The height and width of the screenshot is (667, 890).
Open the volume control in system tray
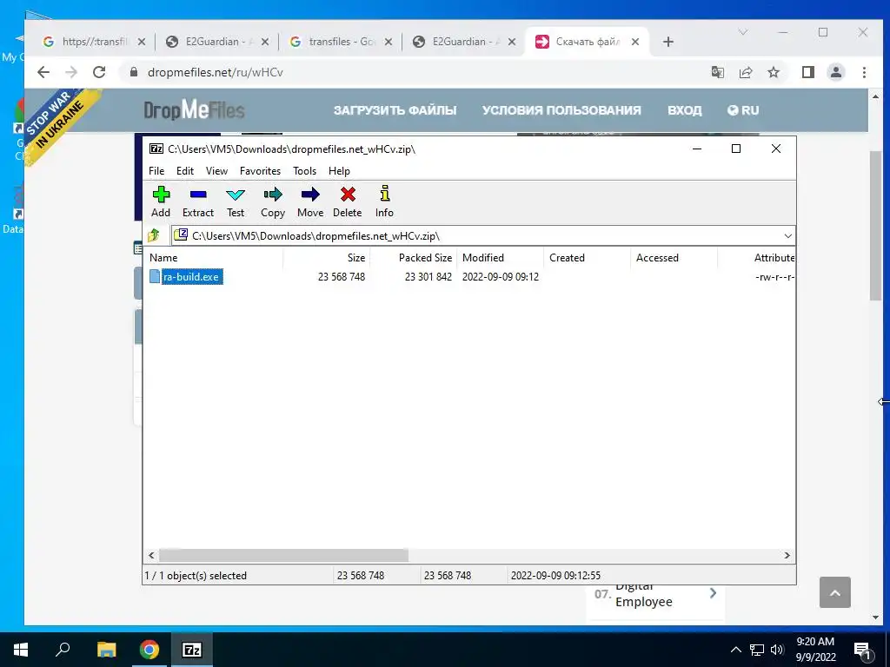click(x=778, y=650)
